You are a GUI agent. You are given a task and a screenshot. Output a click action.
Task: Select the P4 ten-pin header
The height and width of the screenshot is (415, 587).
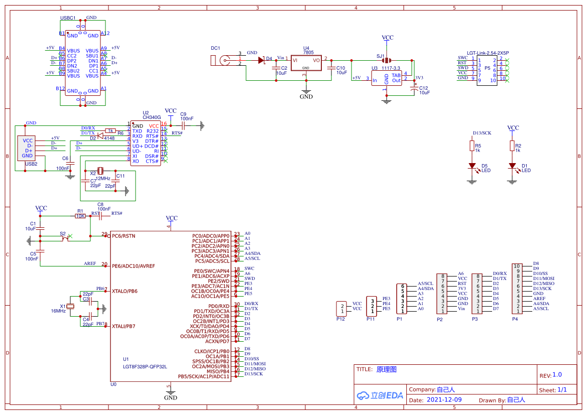pyautogui.click(x=517, y=289)
